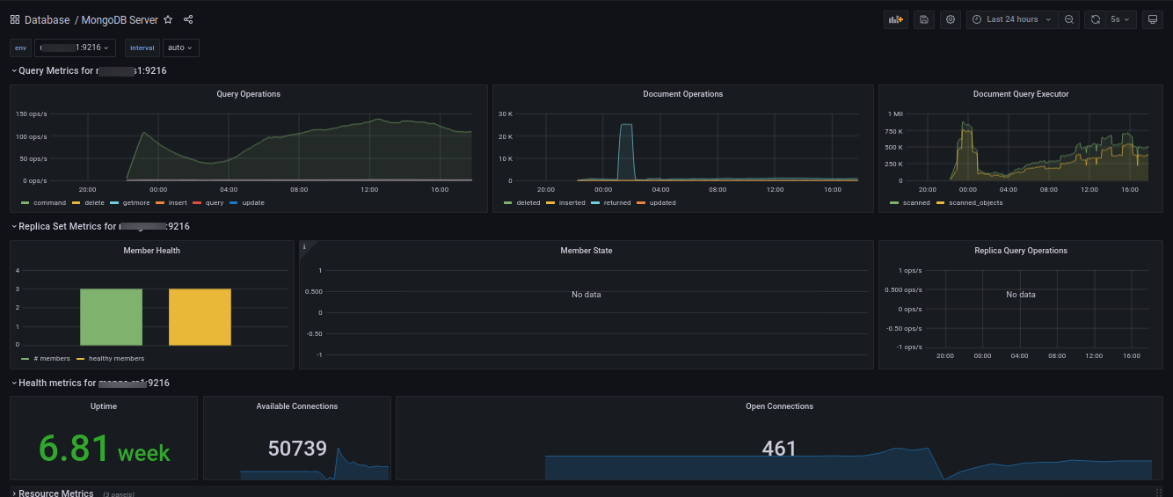Save the dashboard using the disk icon
1173x497 pixels.
pyautogui.click(x=923, y=19)
